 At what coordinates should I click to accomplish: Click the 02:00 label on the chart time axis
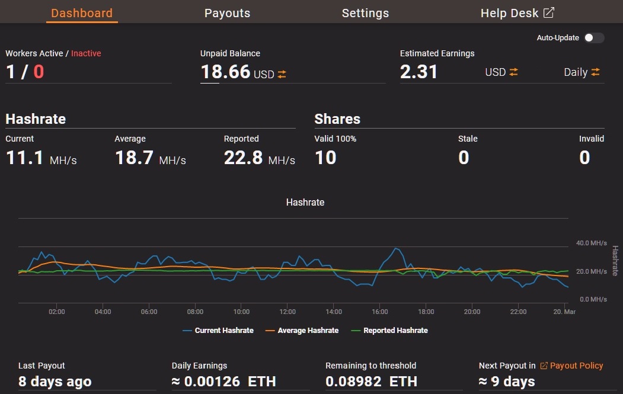57,312
